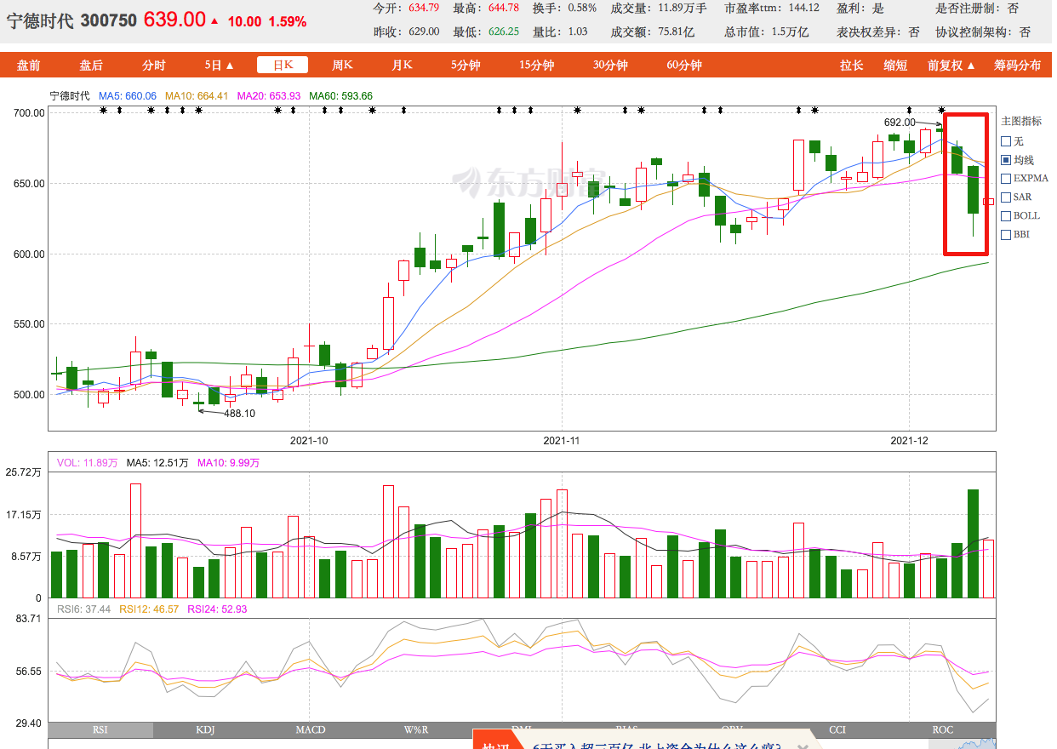Click the 成交量 value 11.89万手
The image size is (1057, 749).
[683, 9]
